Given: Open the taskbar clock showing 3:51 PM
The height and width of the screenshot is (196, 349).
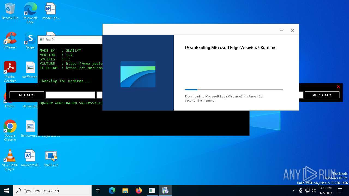Looking at the screenshot, I should pos(326,191).
